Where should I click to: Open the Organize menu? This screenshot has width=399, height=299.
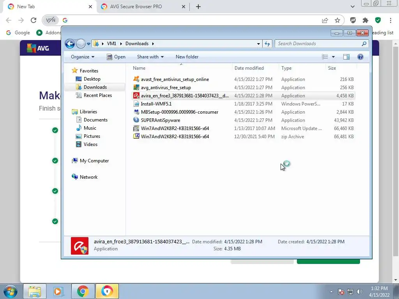click(x=83, y=57)
